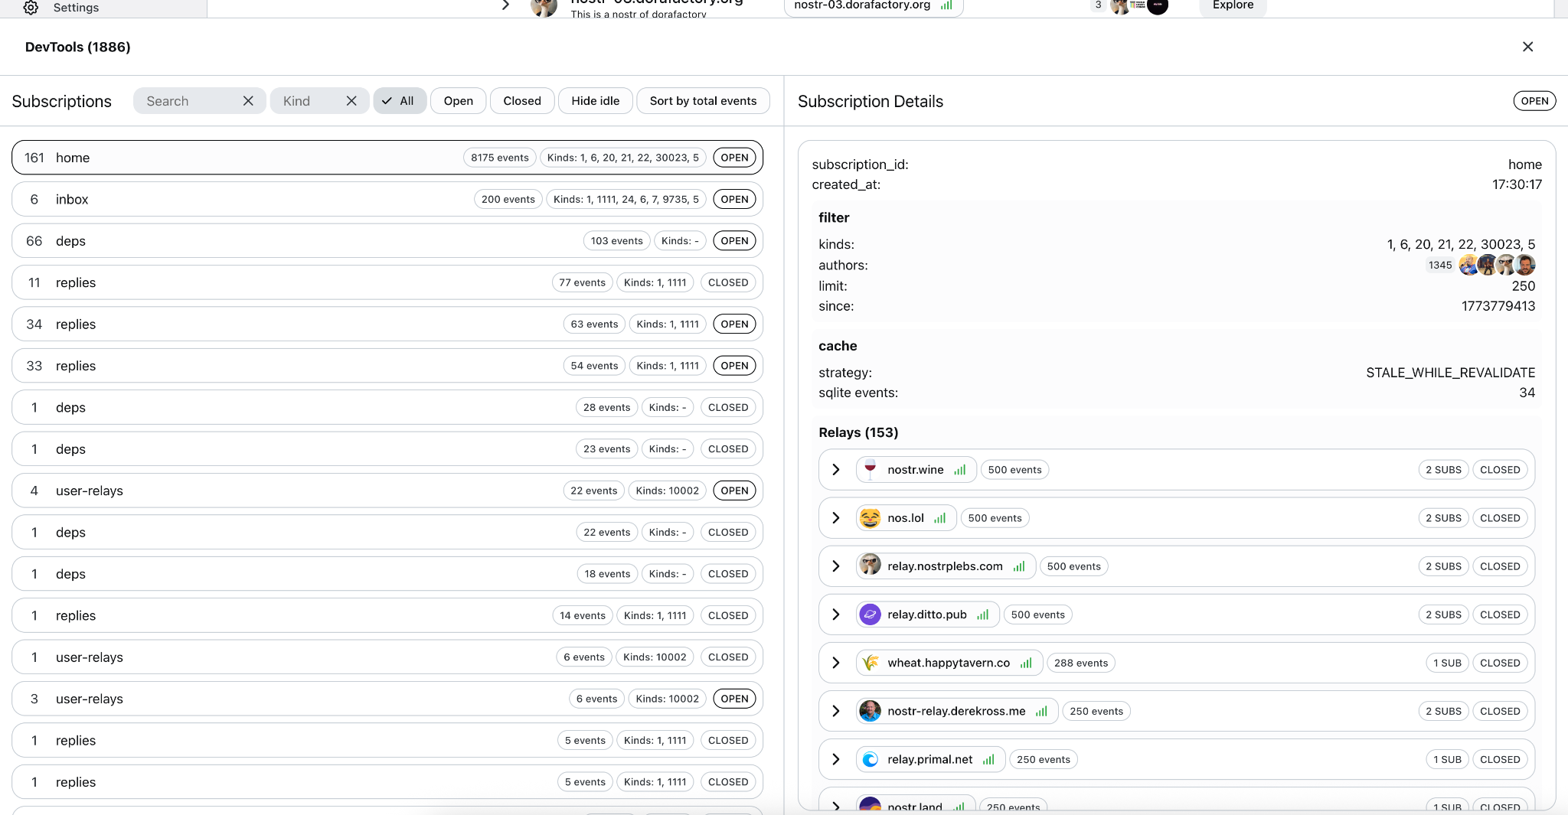The height and width of the screenshot is (815, 1568).
Task: Expand the nostr-relay.derekross.me relay row
Action: pos(836,711)
